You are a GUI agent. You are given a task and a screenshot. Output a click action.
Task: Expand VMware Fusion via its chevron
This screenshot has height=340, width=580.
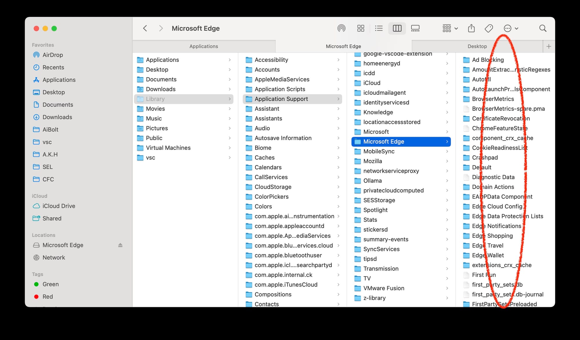point(447,288)
